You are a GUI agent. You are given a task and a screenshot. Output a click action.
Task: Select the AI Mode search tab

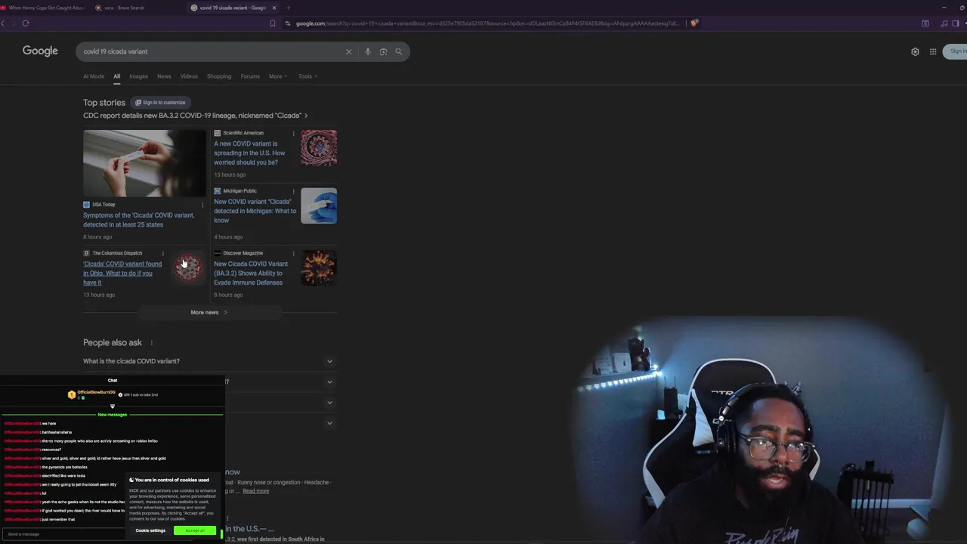94,76
